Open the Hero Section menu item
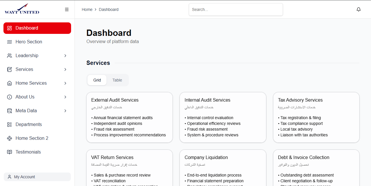 (37, 42)
